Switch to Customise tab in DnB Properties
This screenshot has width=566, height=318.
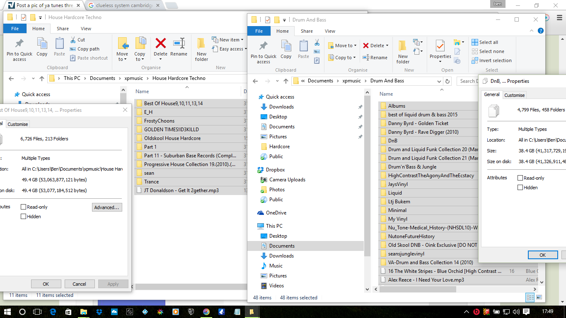click(514, 95)
